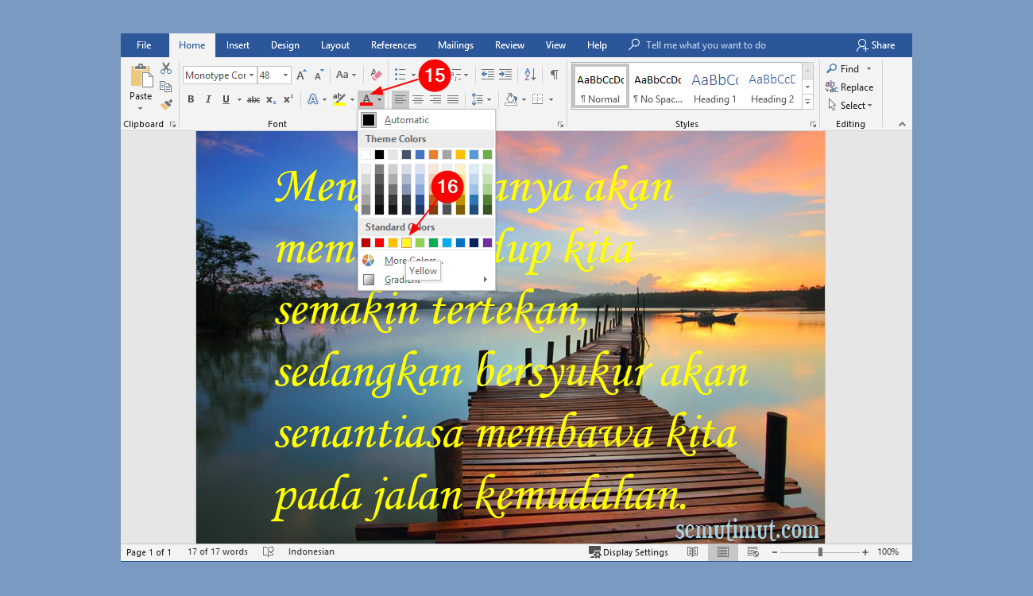1033x596 pixels.
Task: Click the Find magnifier in Editing
Action: 832,69
